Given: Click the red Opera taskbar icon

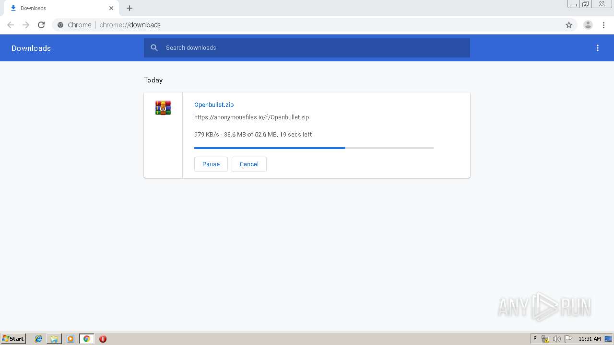Looking at the screenshot, I should 103,339.
